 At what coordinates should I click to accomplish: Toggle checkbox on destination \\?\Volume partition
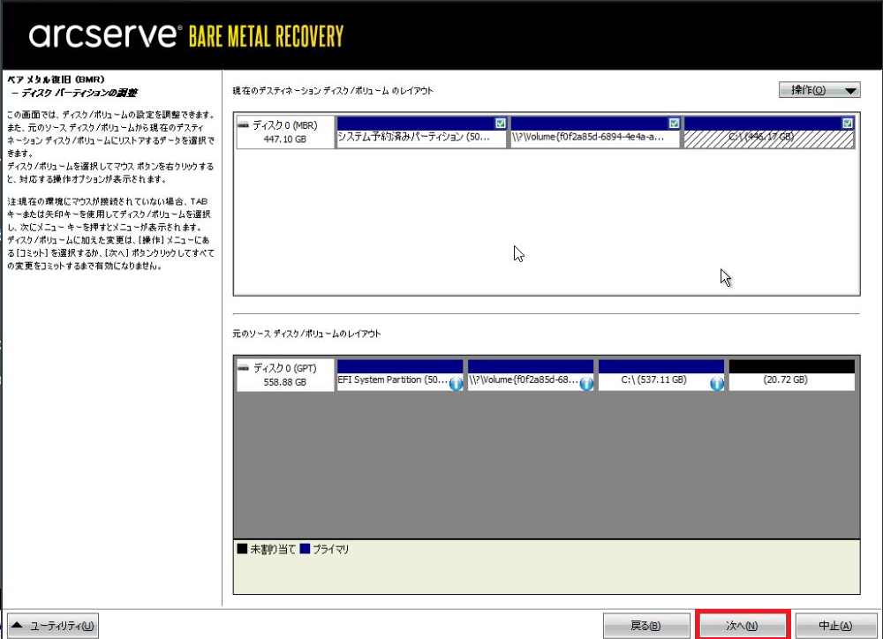coord(674,124)
